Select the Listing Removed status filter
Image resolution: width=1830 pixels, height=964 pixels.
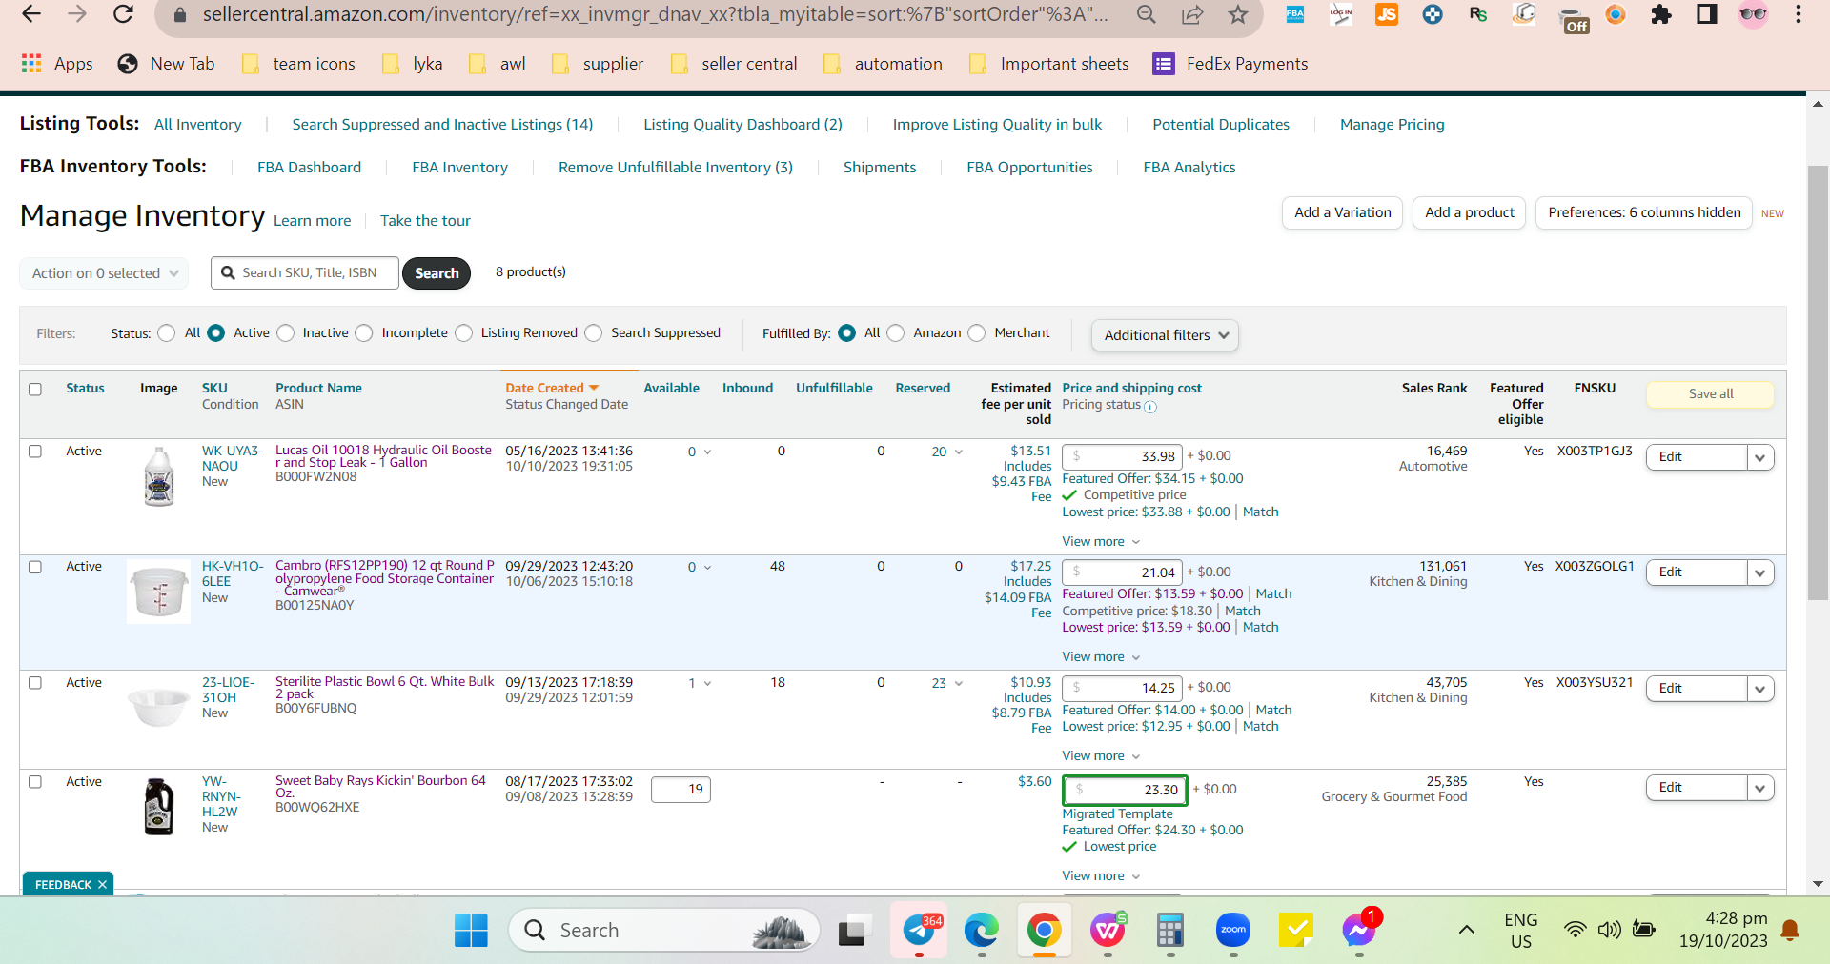464,333
